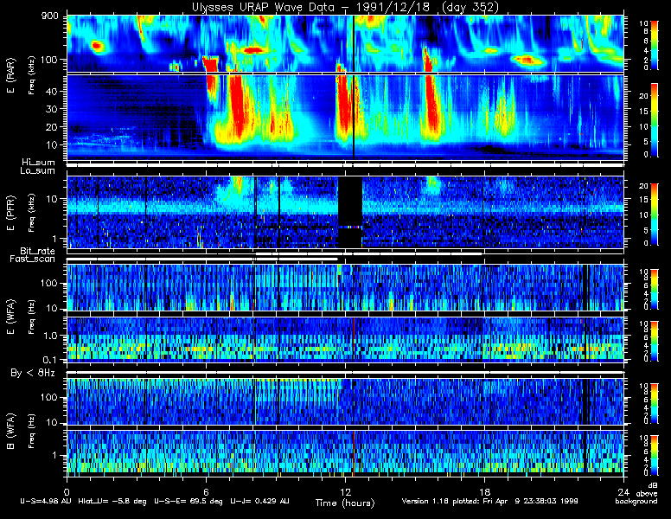
Task: Click the "E (PFR)" axis label
Action: [x=10, y=213]
